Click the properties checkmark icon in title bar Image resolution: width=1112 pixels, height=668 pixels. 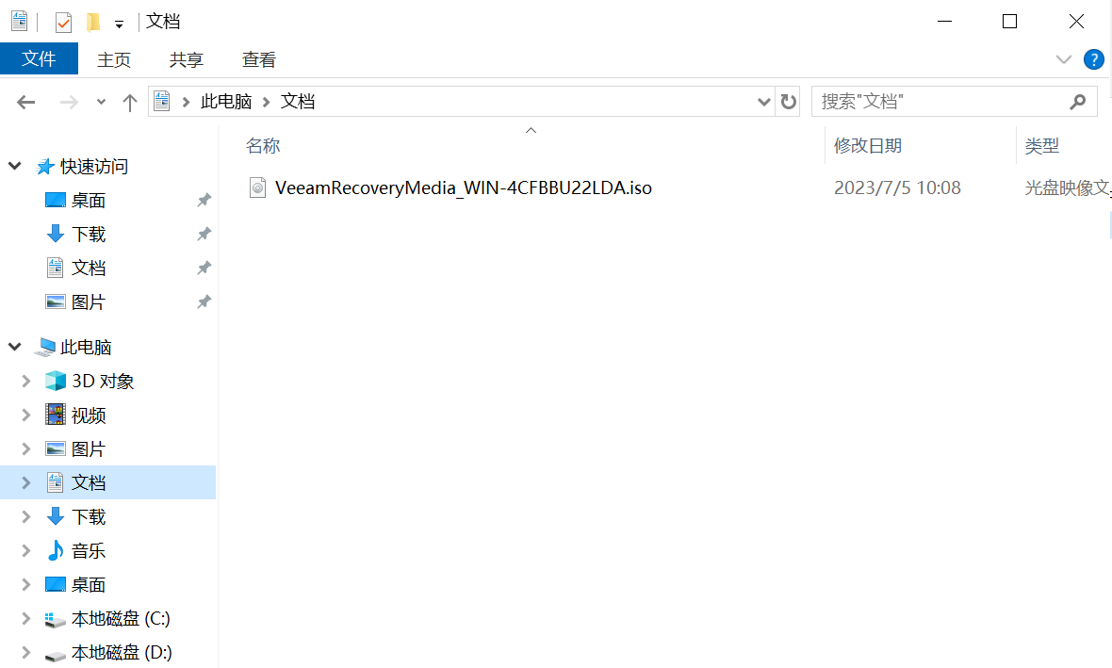point(63,23)
